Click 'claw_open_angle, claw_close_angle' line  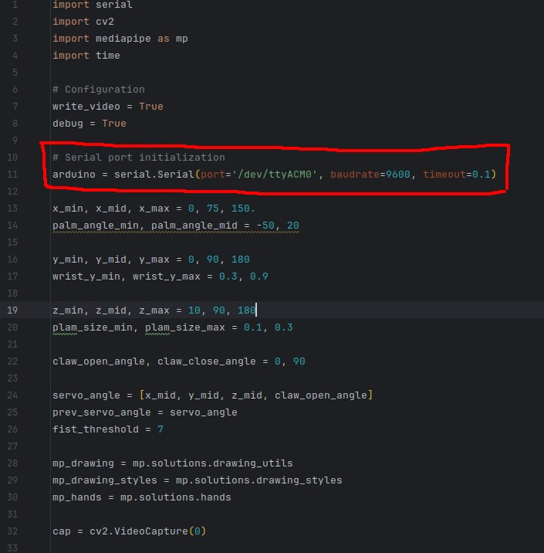tap(179, 361)
